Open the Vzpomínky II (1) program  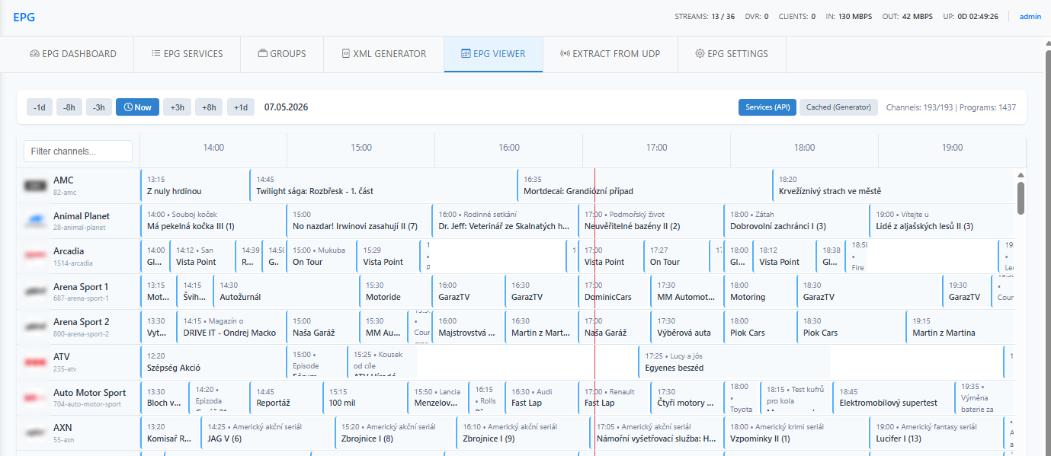coord(796,433)
